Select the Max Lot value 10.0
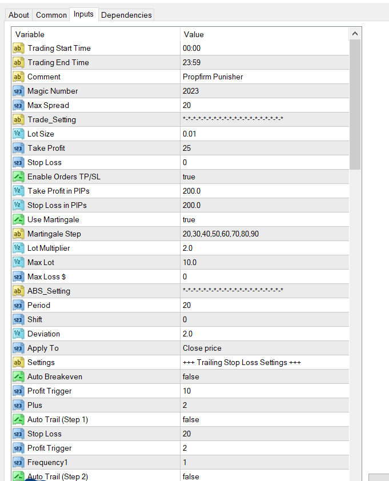The height and width of the screenshot is (481, 389). [x=264, y=262]
